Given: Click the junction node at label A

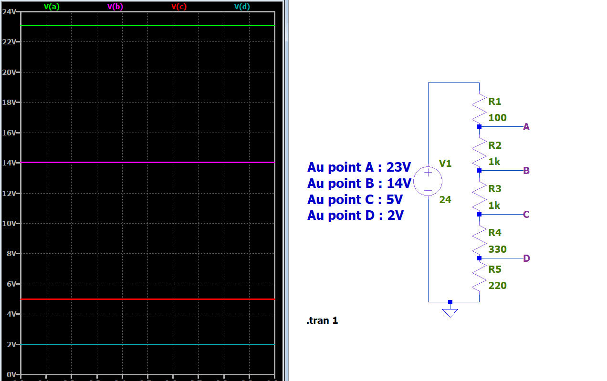Looking at the screenshot, I should (x=479, y=127).
